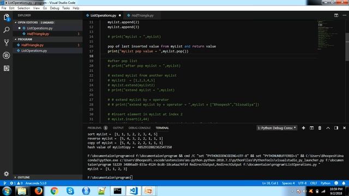This screenshot has width=349, height=196.
Task: Change line endings via CRLF status item
Action: pyautogui.click(x=314, y=183)
